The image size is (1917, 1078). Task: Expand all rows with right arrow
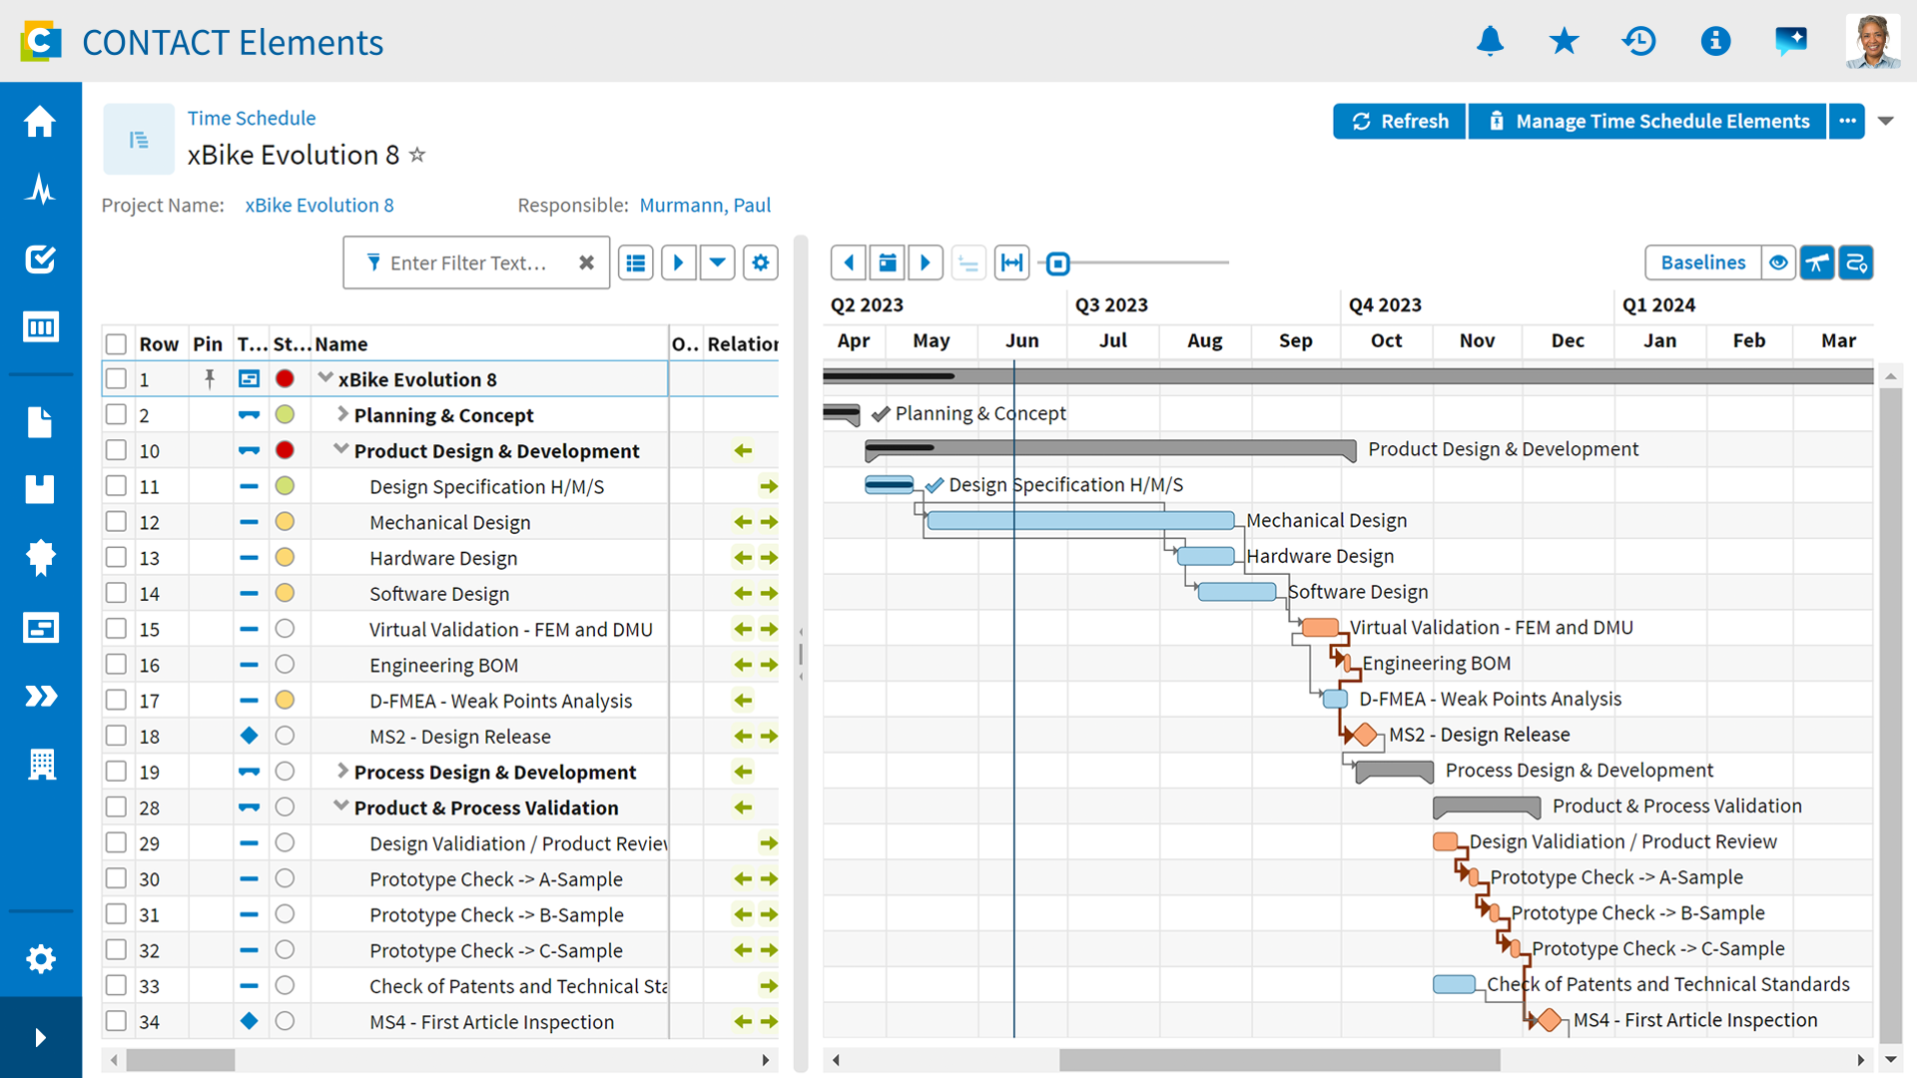(678, 263)
